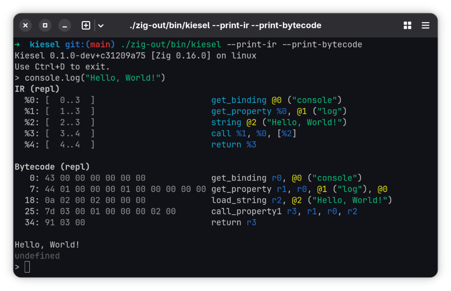451x291 pixels.
Task: Select the console.log command text
Action: pyautogui.click(x=94, y=78)
